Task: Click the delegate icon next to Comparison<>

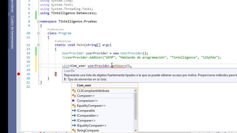Action: (74, 100)
